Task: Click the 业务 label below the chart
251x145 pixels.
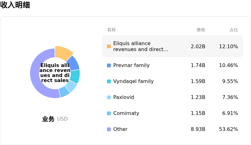Action: 48,119
